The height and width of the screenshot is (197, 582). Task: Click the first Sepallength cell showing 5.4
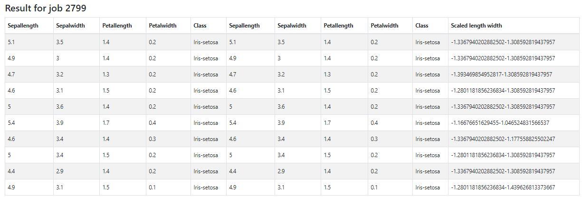[11, 123]
